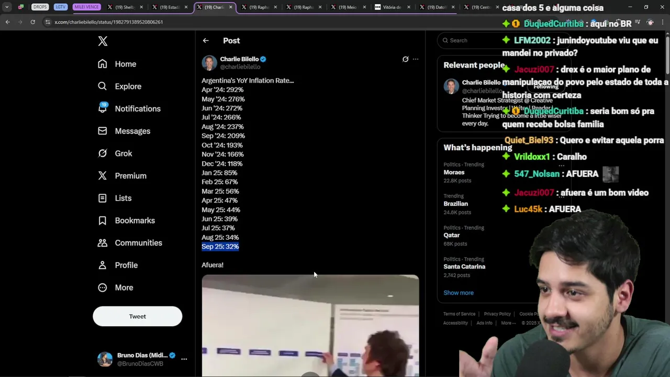This screenshot has width=670, height=377.
Task: Open the Accessibility footer link
Action: [x=455, y=323]
